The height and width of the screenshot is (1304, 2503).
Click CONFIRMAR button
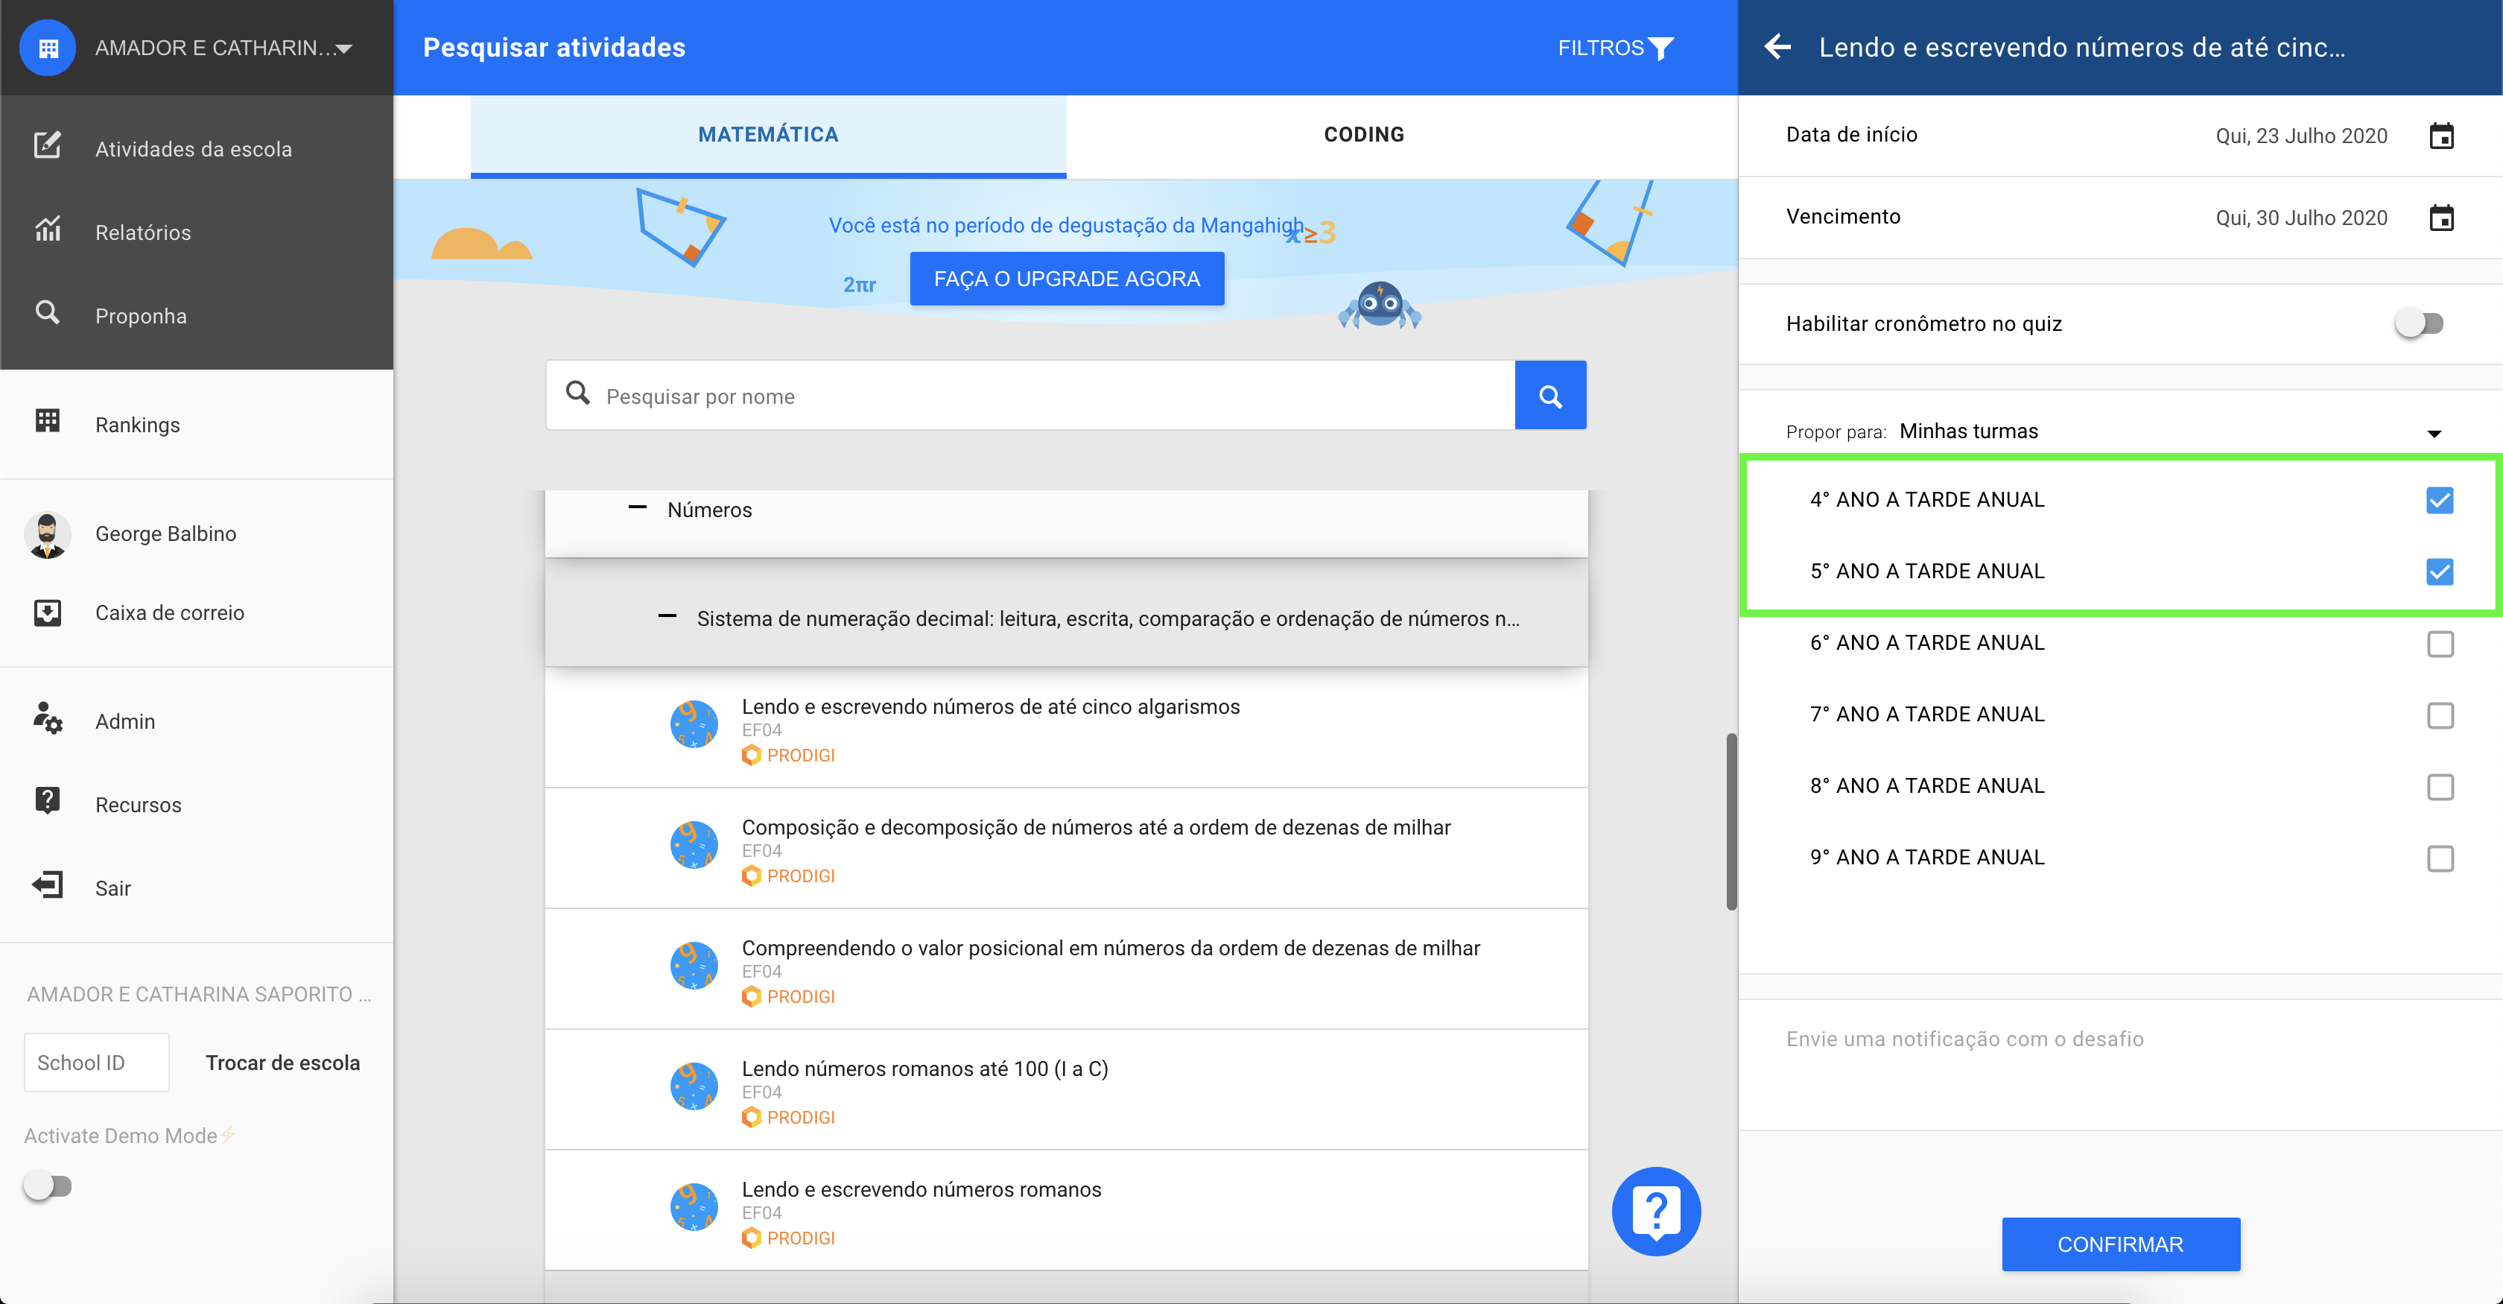coord(2120,1244)
